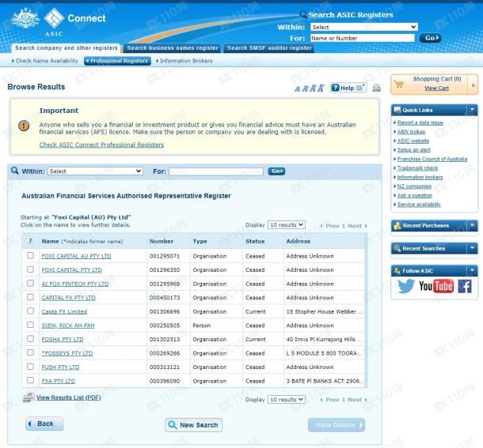Click the important warning exclamation icon

[24, 126]
